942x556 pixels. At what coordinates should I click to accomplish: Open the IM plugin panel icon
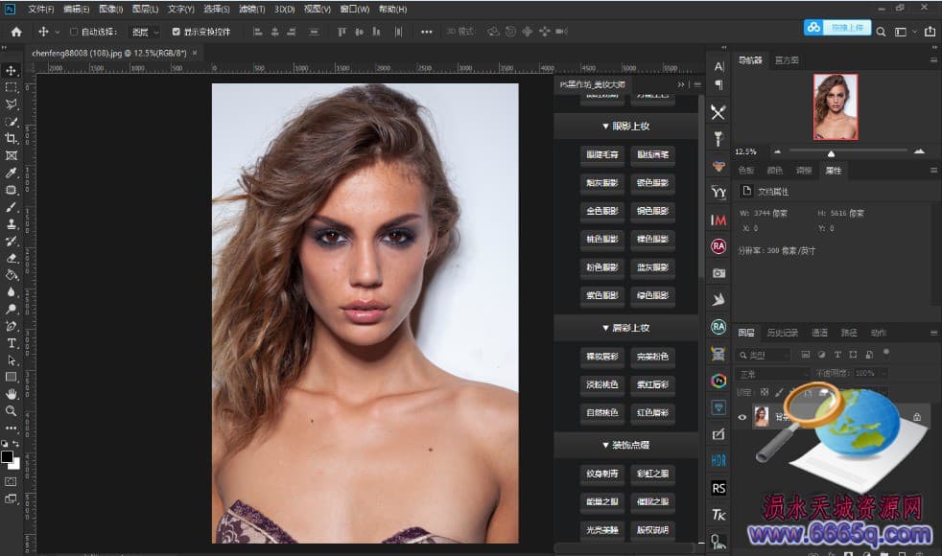(718, 220)
